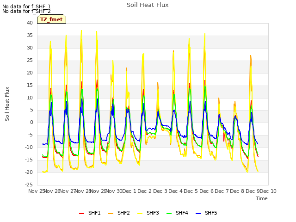Screen dimensions: 296x222
Task: Click the Dec 3 x-axis date label
Action: [x=160, y=191]
